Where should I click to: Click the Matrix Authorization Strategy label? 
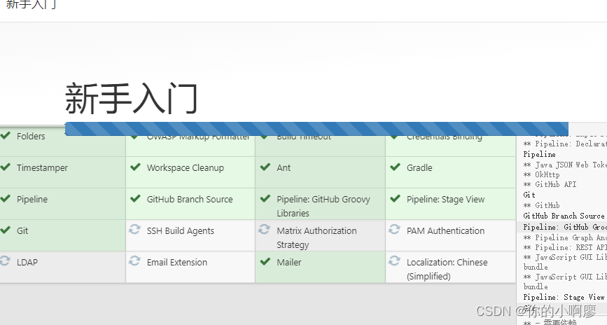(316, 237)
